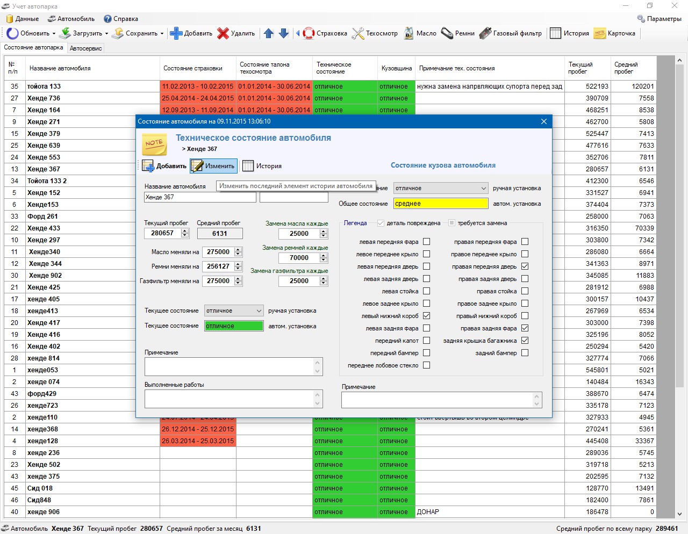Image resolution: width=688 pixels, height=534 pixels.
Task: Click Параметры settings icon
Action: [641, 19]
